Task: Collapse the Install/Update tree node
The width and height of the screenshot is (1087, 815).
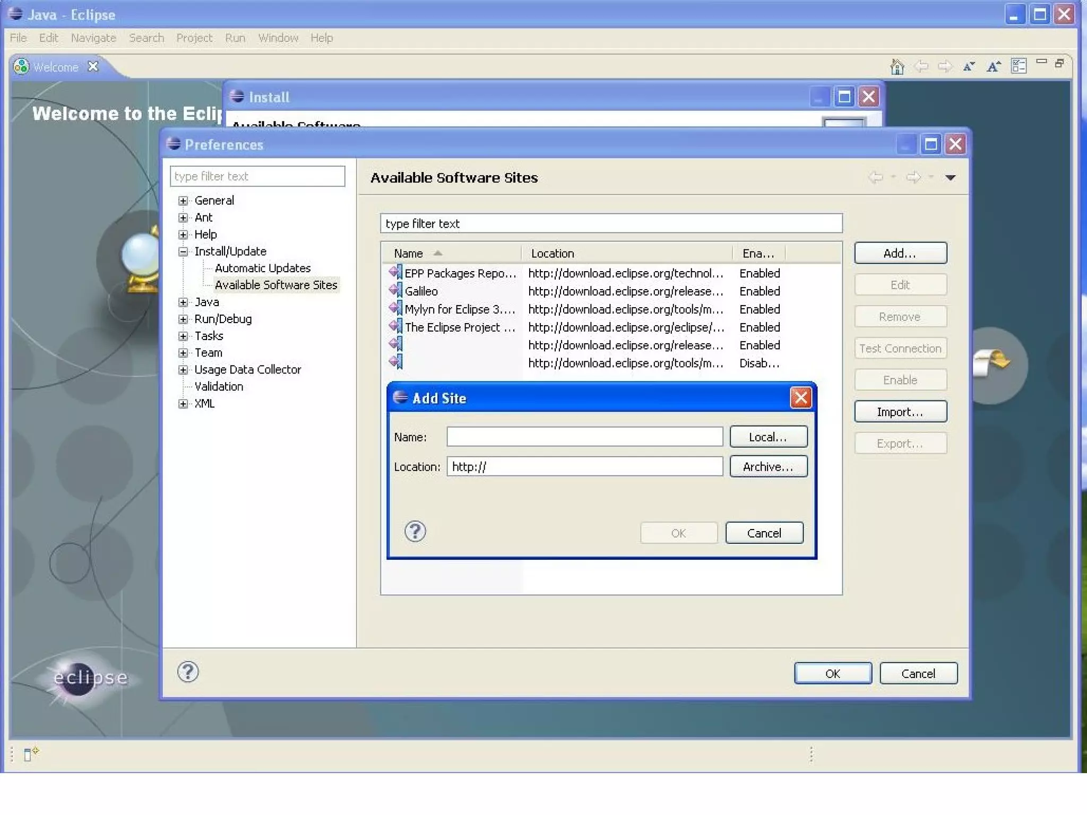Action: pyautogui.click(x=183, y=252)
